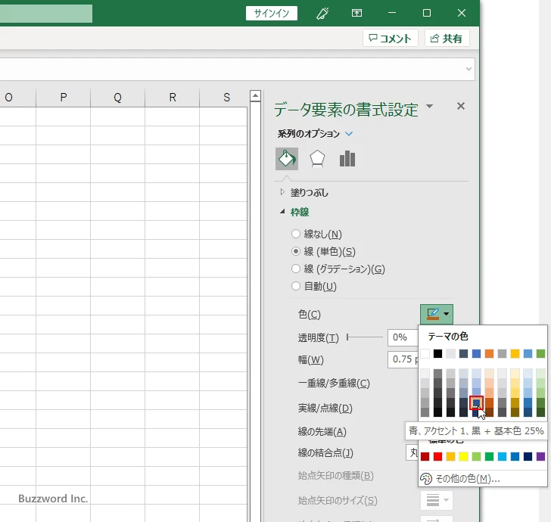Click the 実線/点線(D) label
Image resolution: width=551 pixels, height=522 pixels.
click(x=325, y=408)
